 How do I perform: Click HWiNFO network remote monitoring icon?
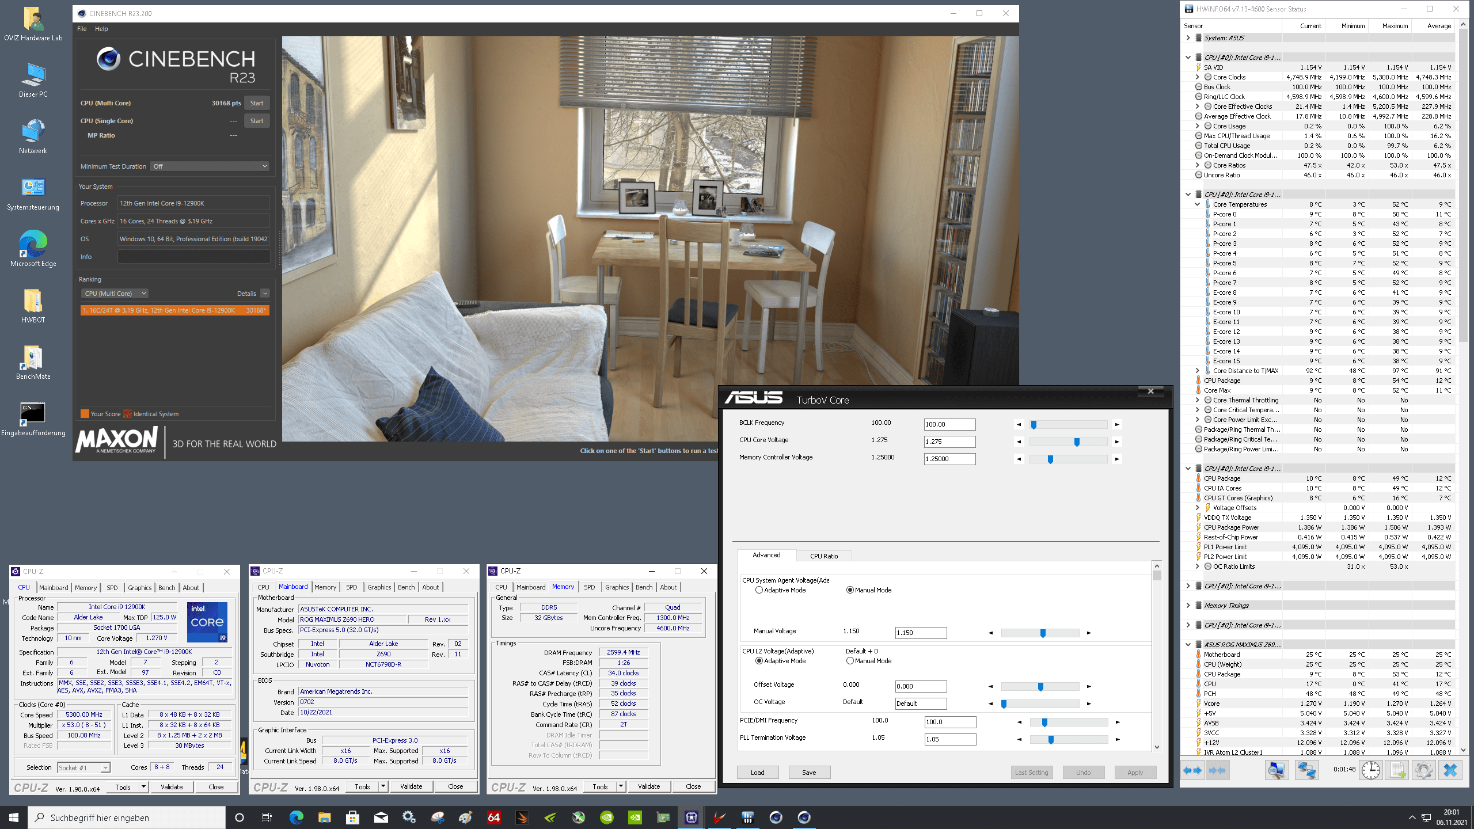pyautogui.click(x=1306, y=770)
